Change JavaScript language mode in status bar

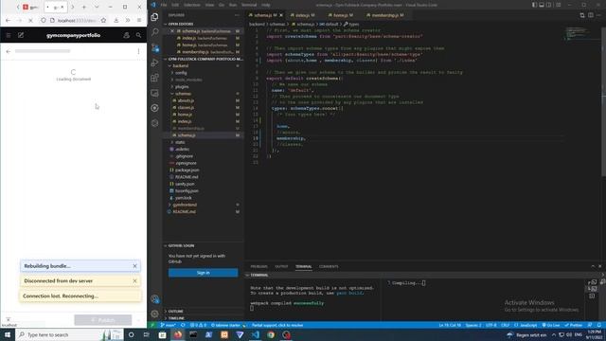(526, 325)
